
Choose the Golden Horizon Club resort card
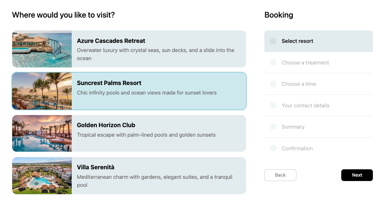tap(158, 133)
